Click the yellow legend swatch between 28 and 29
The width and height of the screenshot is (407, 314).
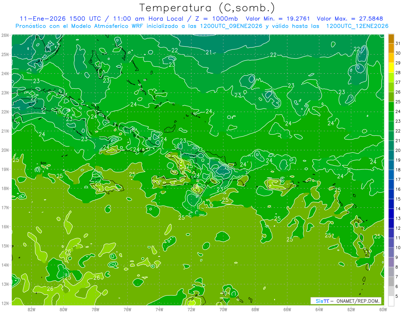click(x=391, y=68)
